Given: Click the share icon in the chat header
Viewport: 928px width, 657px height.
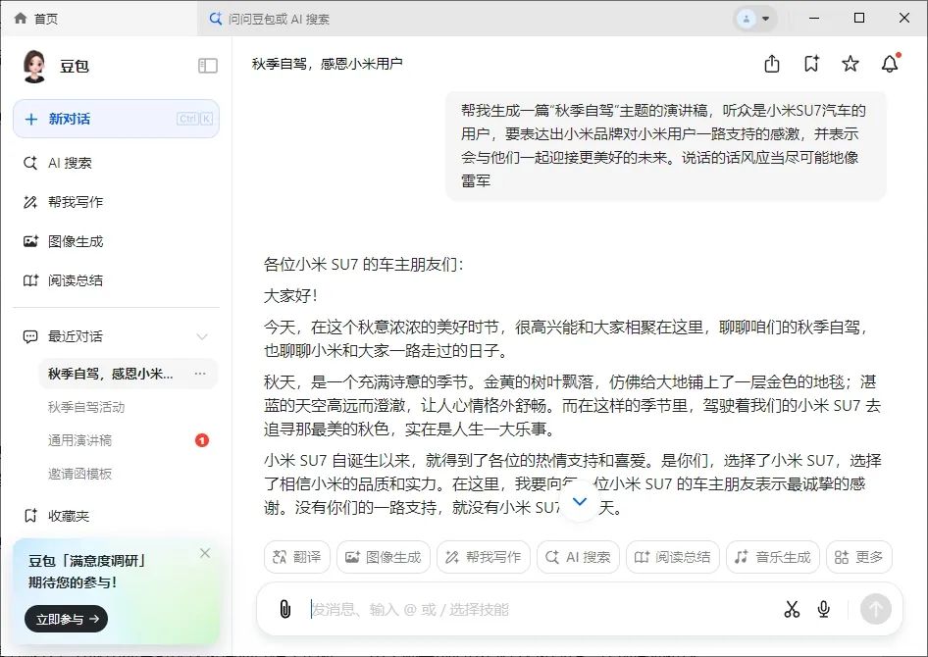Looking at the screenshot, I should 772,64.
